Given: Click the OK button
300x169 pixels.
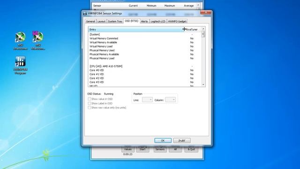Looking at the screenshot, I should click(163, 141).
